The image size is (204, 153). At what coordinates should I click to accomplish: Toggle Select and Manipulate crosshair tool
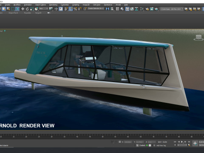56,9
